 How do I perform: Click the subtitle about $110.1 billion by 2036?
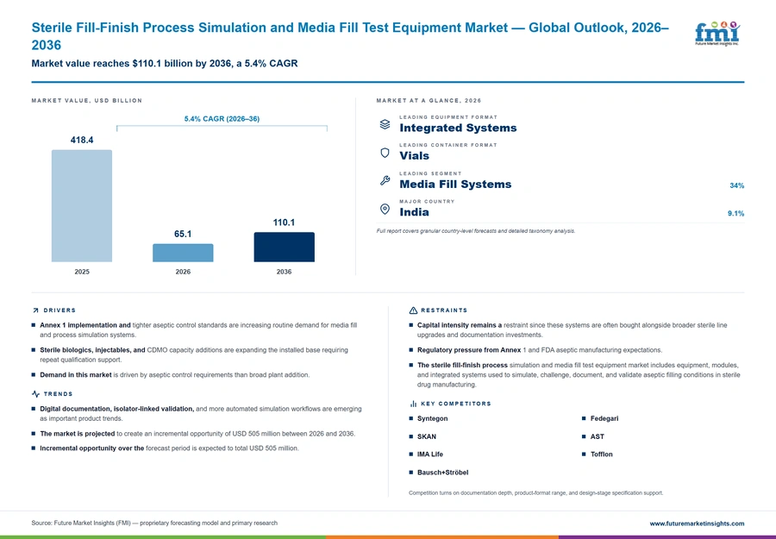pos(165,63)
